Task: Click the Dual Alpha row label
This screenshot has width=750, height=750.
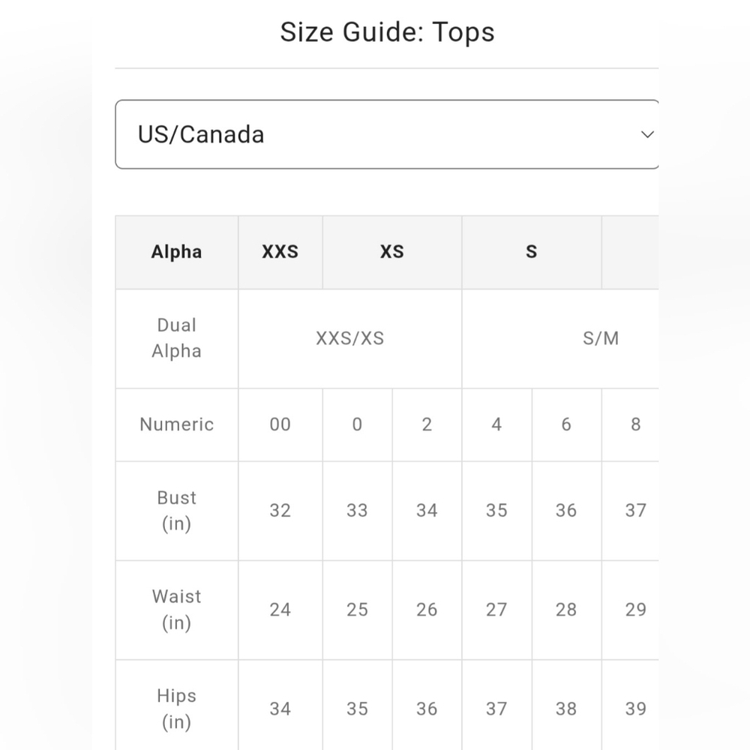Action: 176,339
